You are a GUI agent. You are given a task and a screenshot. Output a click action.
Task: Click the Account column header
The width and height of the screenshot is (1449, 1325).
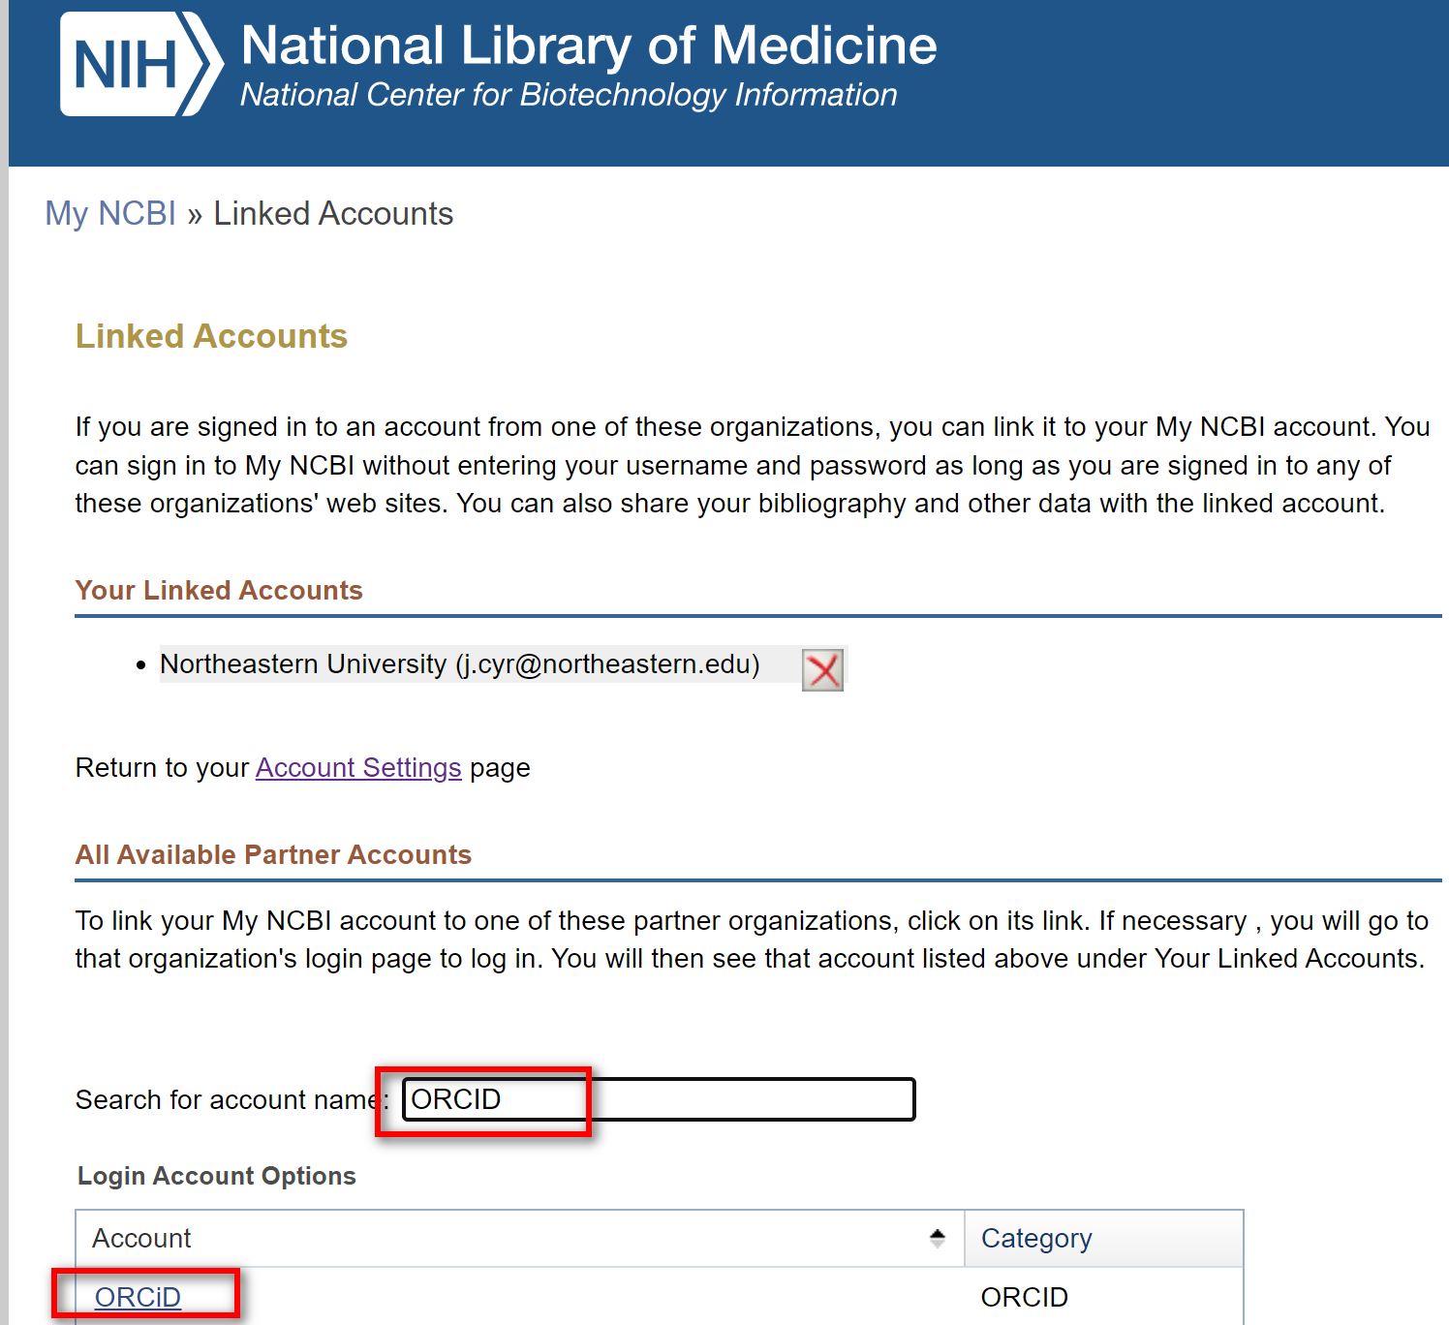point(520,1238)
